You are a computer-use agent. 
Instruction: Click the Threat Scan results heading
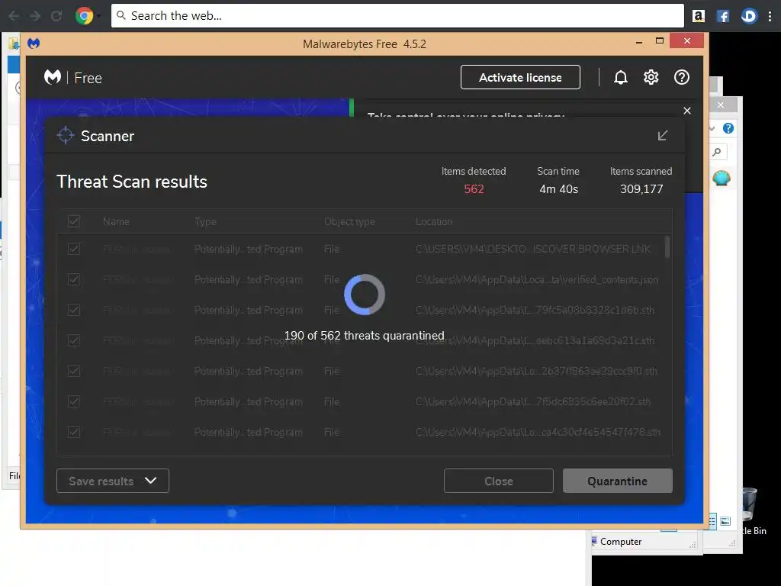(132, 182)
